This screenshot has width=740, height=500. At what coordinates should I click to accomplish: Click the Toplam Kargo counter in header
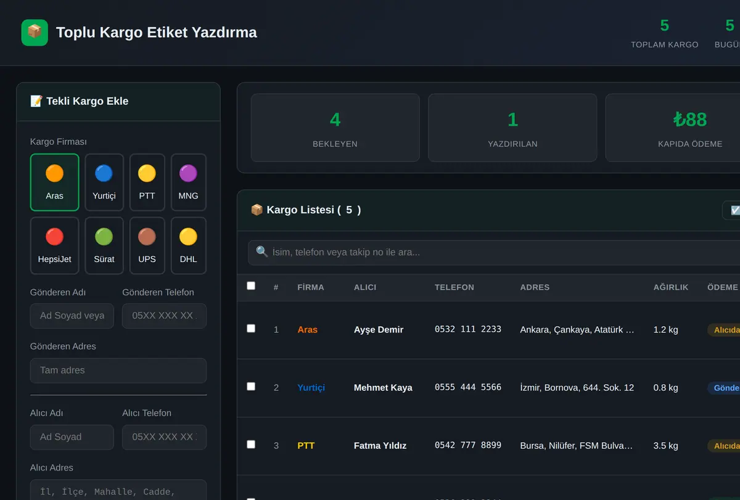(665, 33)
